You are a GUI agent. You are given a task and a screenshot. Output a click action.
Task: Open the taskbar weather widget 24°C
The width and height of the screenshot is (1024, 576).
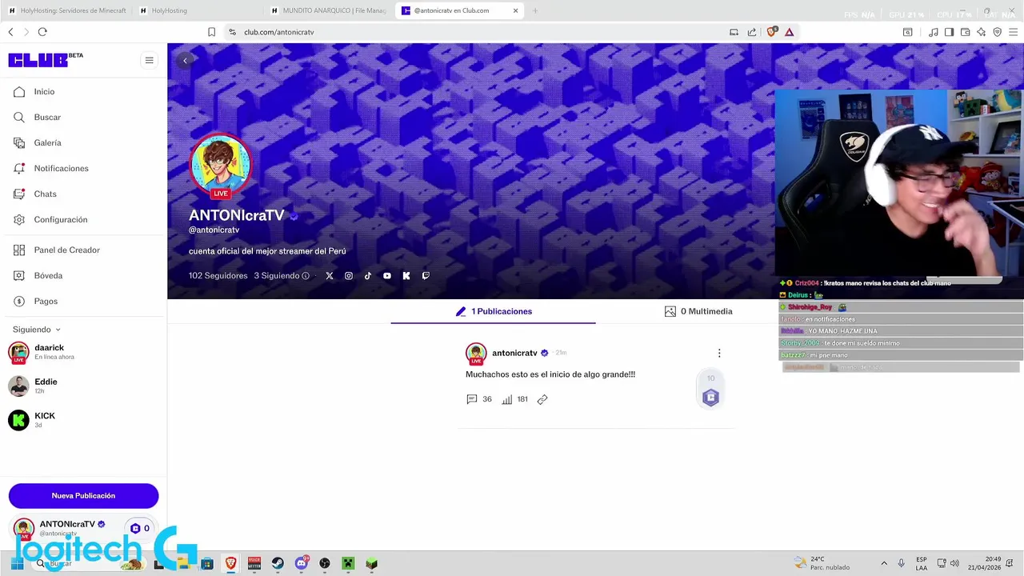tap(821, 563)
